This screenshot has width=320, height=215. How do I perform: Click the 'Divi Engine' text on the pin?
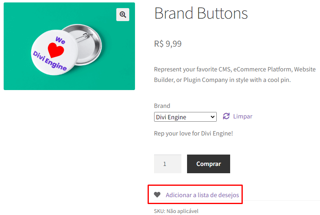(49, 61)
